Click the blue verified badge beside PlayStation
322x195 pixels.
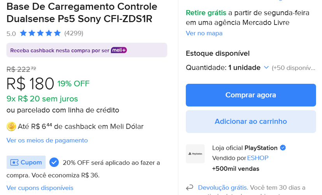(x=283, y=148)
